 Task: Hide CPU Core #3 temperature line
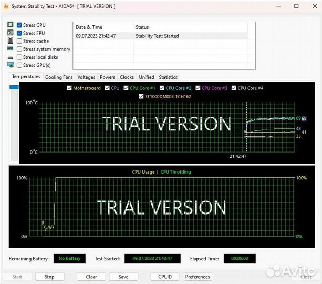(x=198, y=88)
